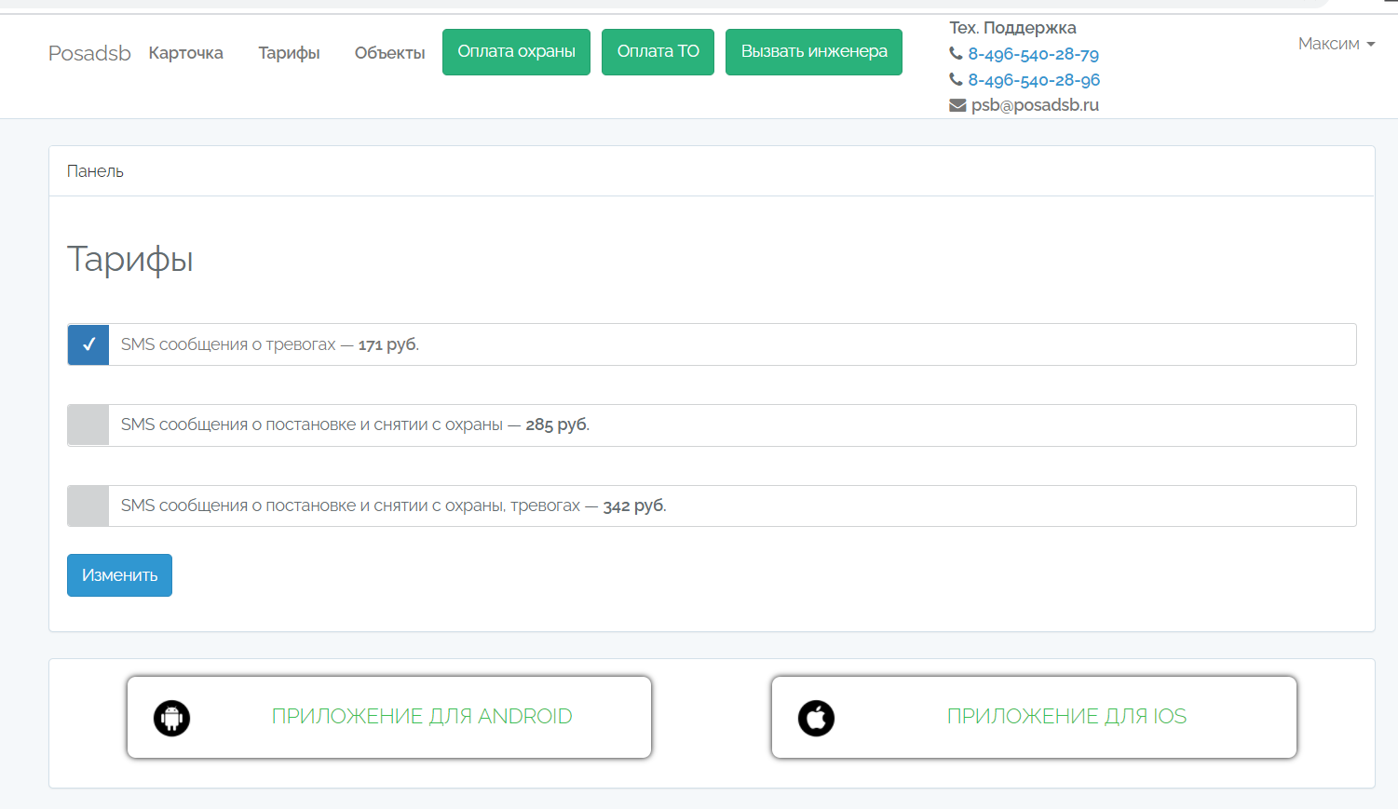Open the Приложение для Android link

pyautogui.click(x=421, y=716)
